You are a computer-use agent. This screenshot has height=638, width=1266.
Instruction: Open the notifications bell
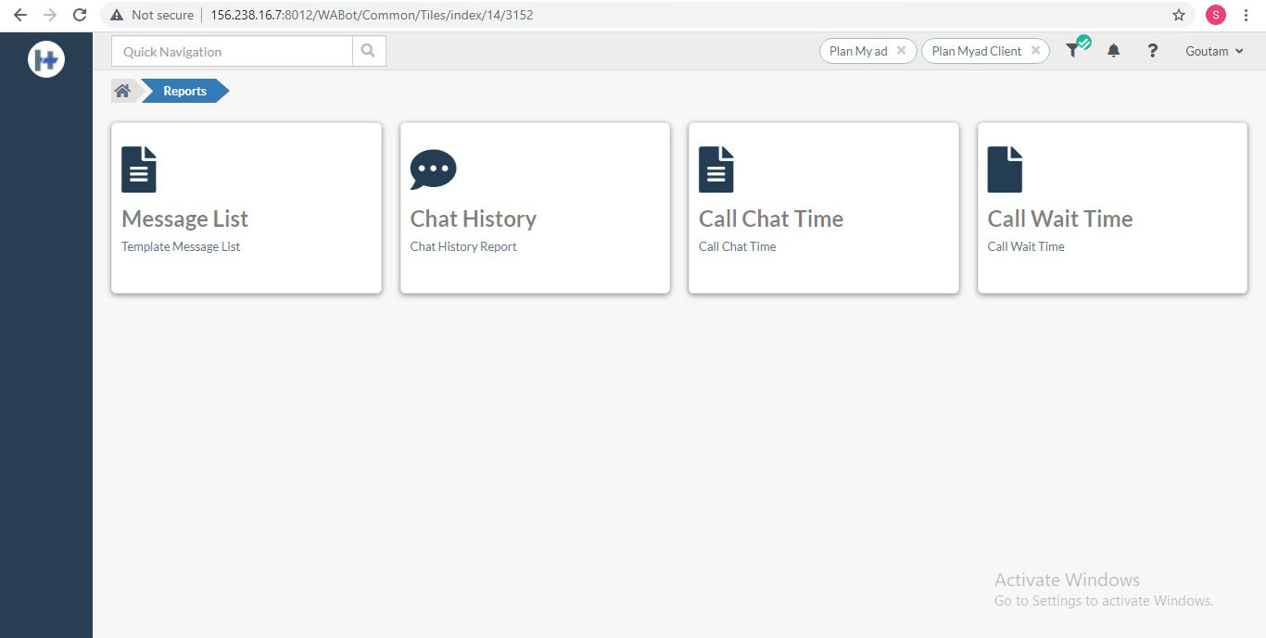(x=1113, y=51)
